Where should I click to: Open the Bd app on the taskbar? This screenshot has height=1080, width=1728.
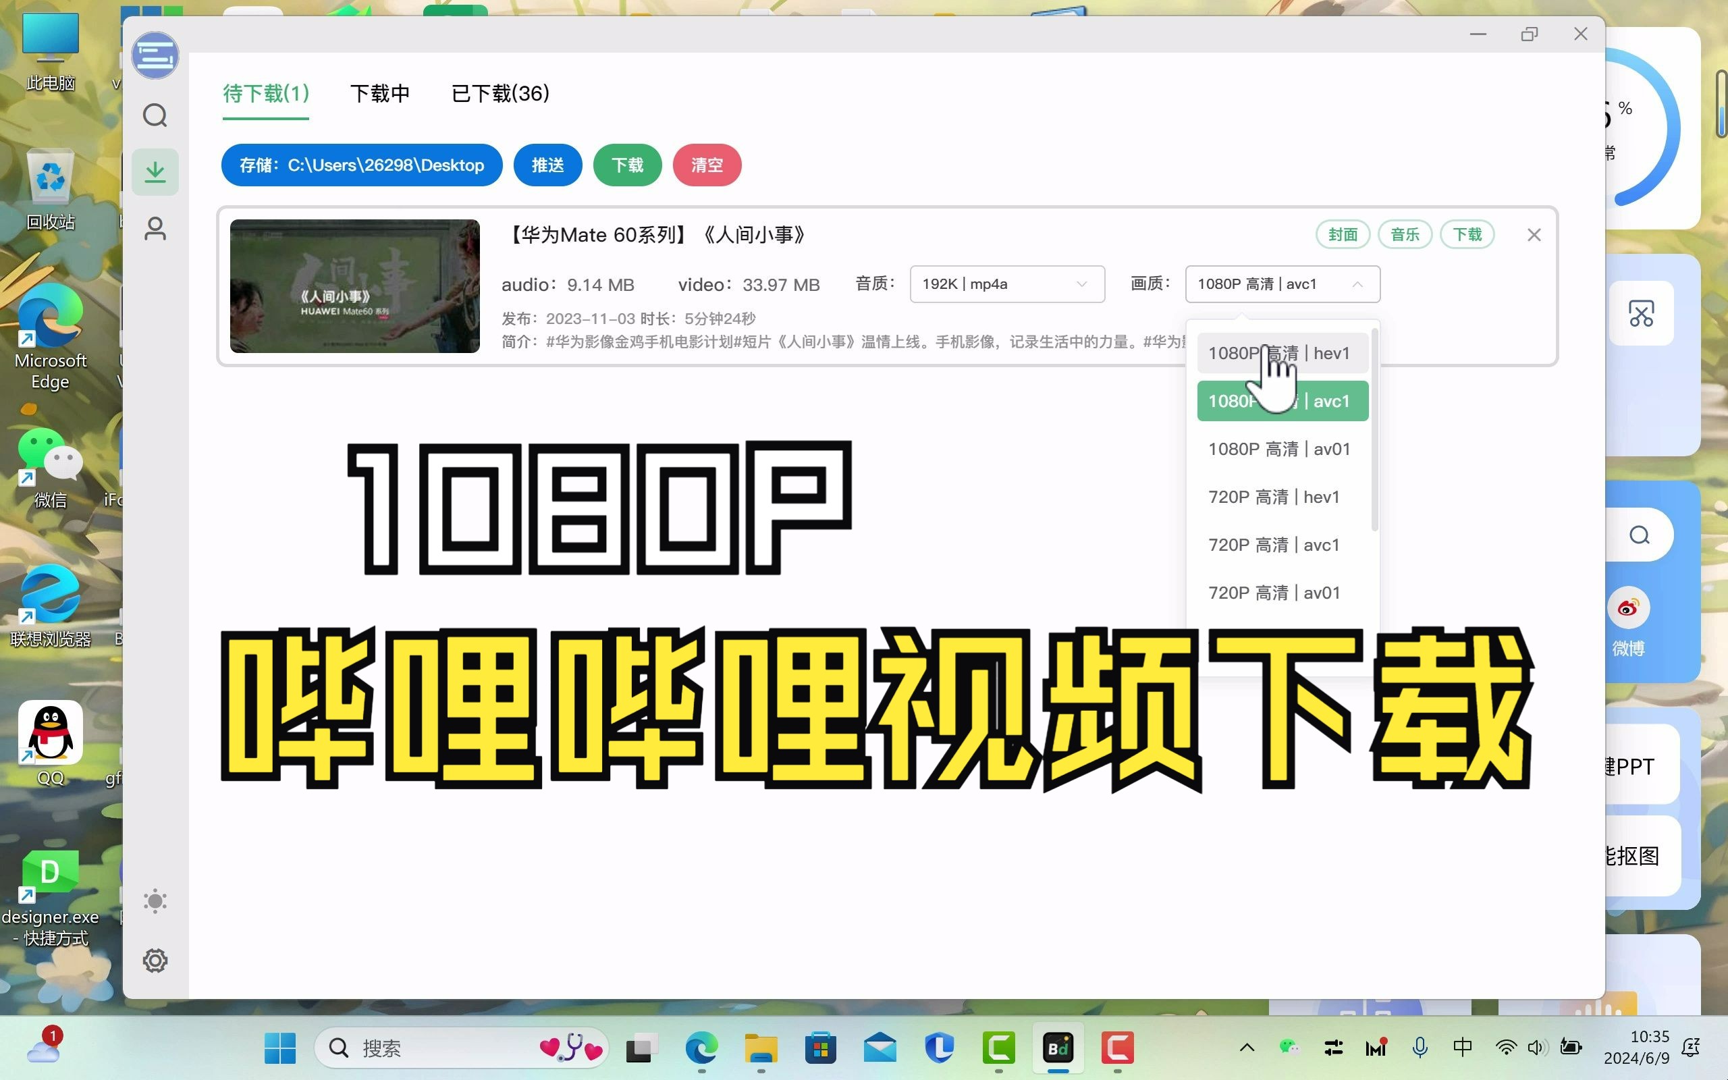tap(1058, 1048)
